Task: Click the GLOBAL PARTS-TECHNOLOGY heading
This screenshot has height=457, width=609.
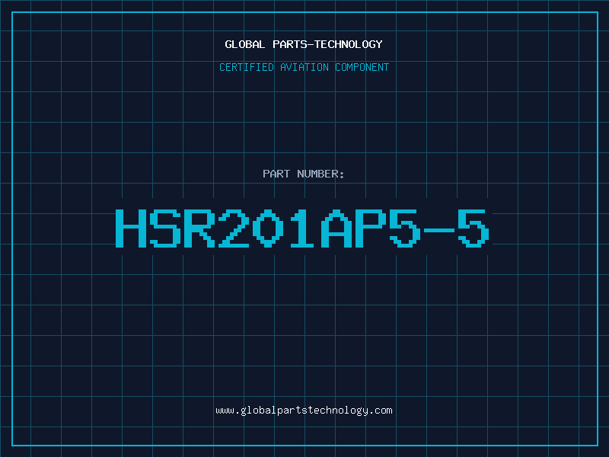Action: (304, 44)
